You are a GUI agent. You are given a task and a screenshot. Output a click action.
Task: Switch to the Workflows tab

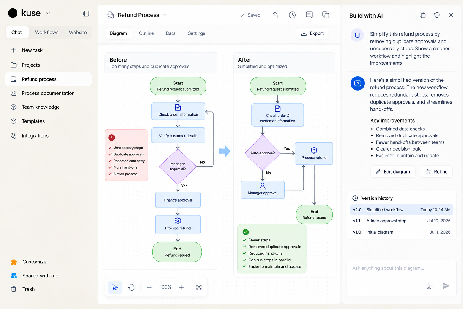[47, 32]
